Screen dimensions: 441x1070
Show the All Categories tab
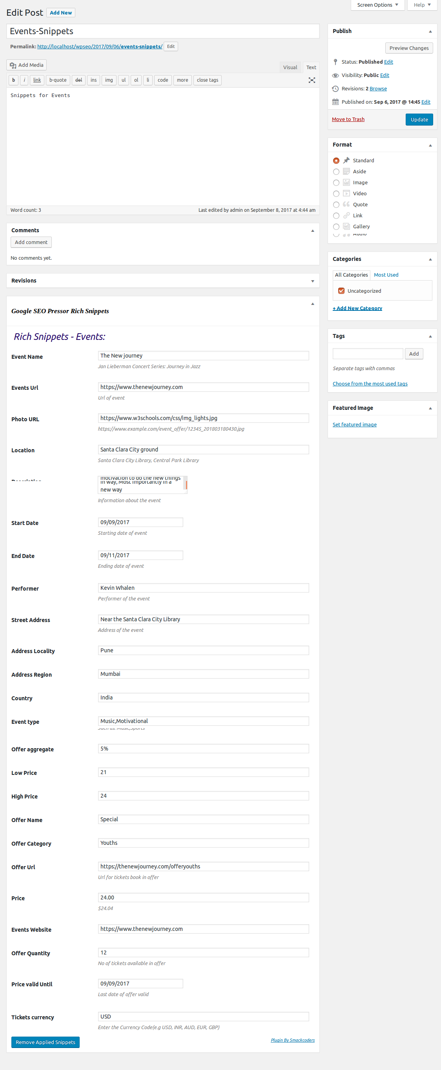[352, 275]
